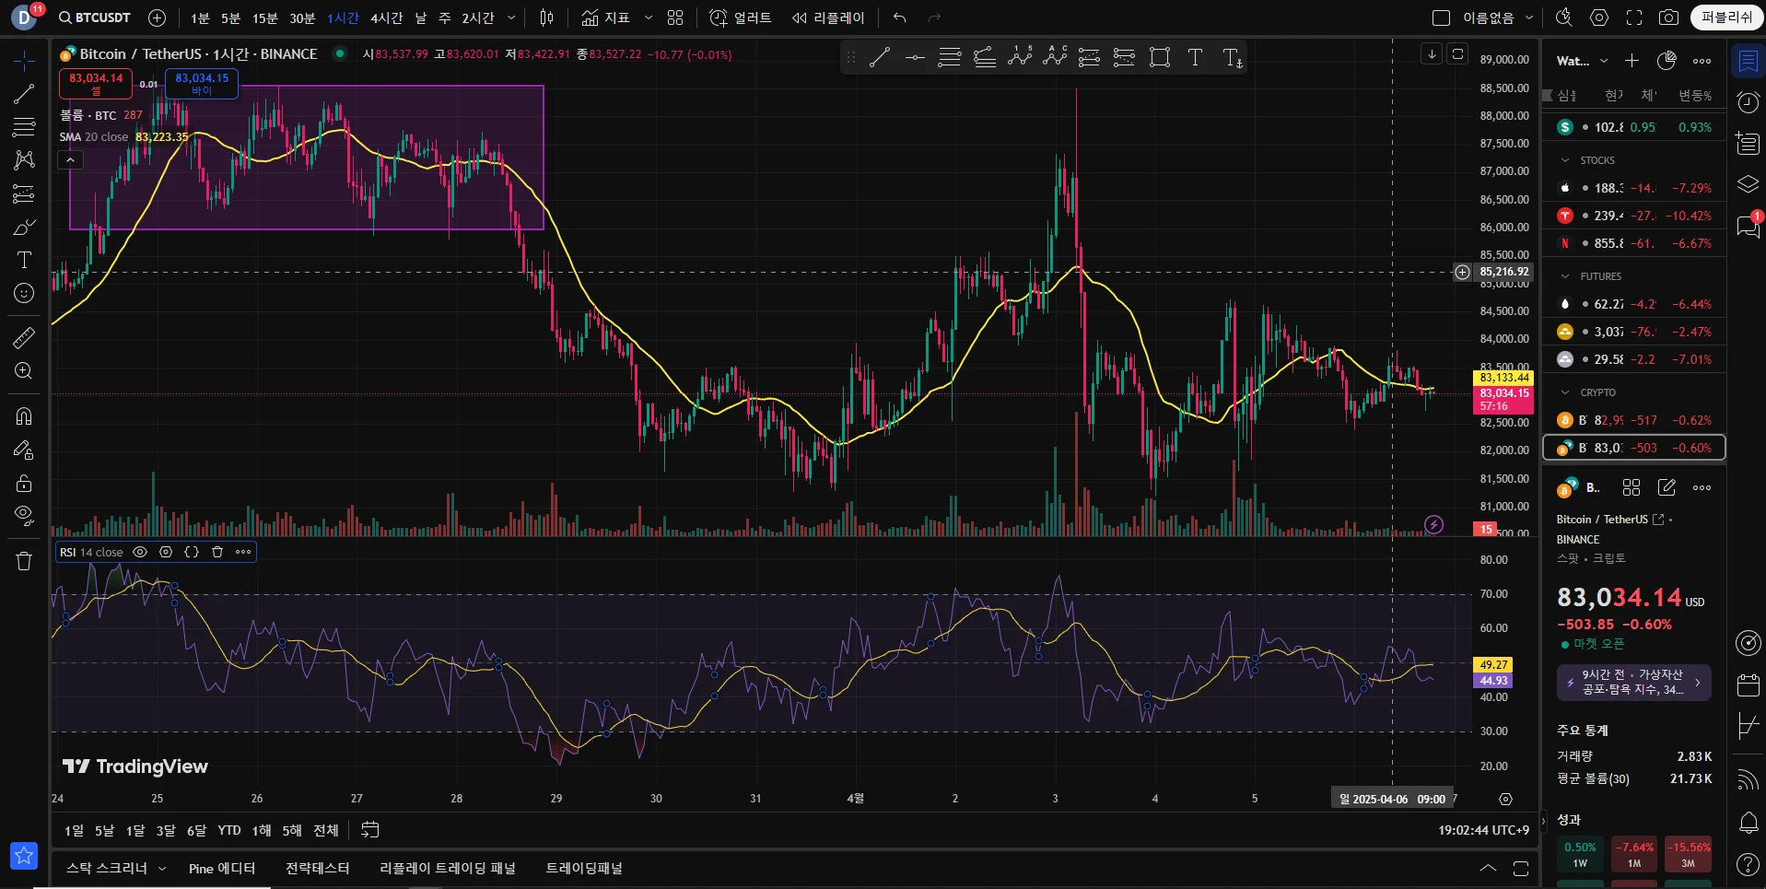This screenshot has height=889, width=1766.
Task: Delete the RSI indicator using its trash icon
Action: (x=217, y=552)
